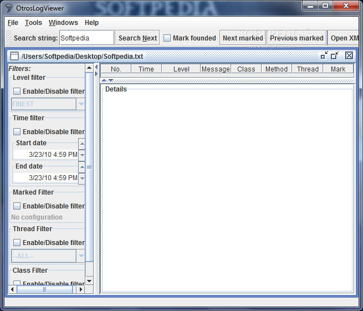
Task: Decrease the Start date spinner
Action: click(82, 155)
